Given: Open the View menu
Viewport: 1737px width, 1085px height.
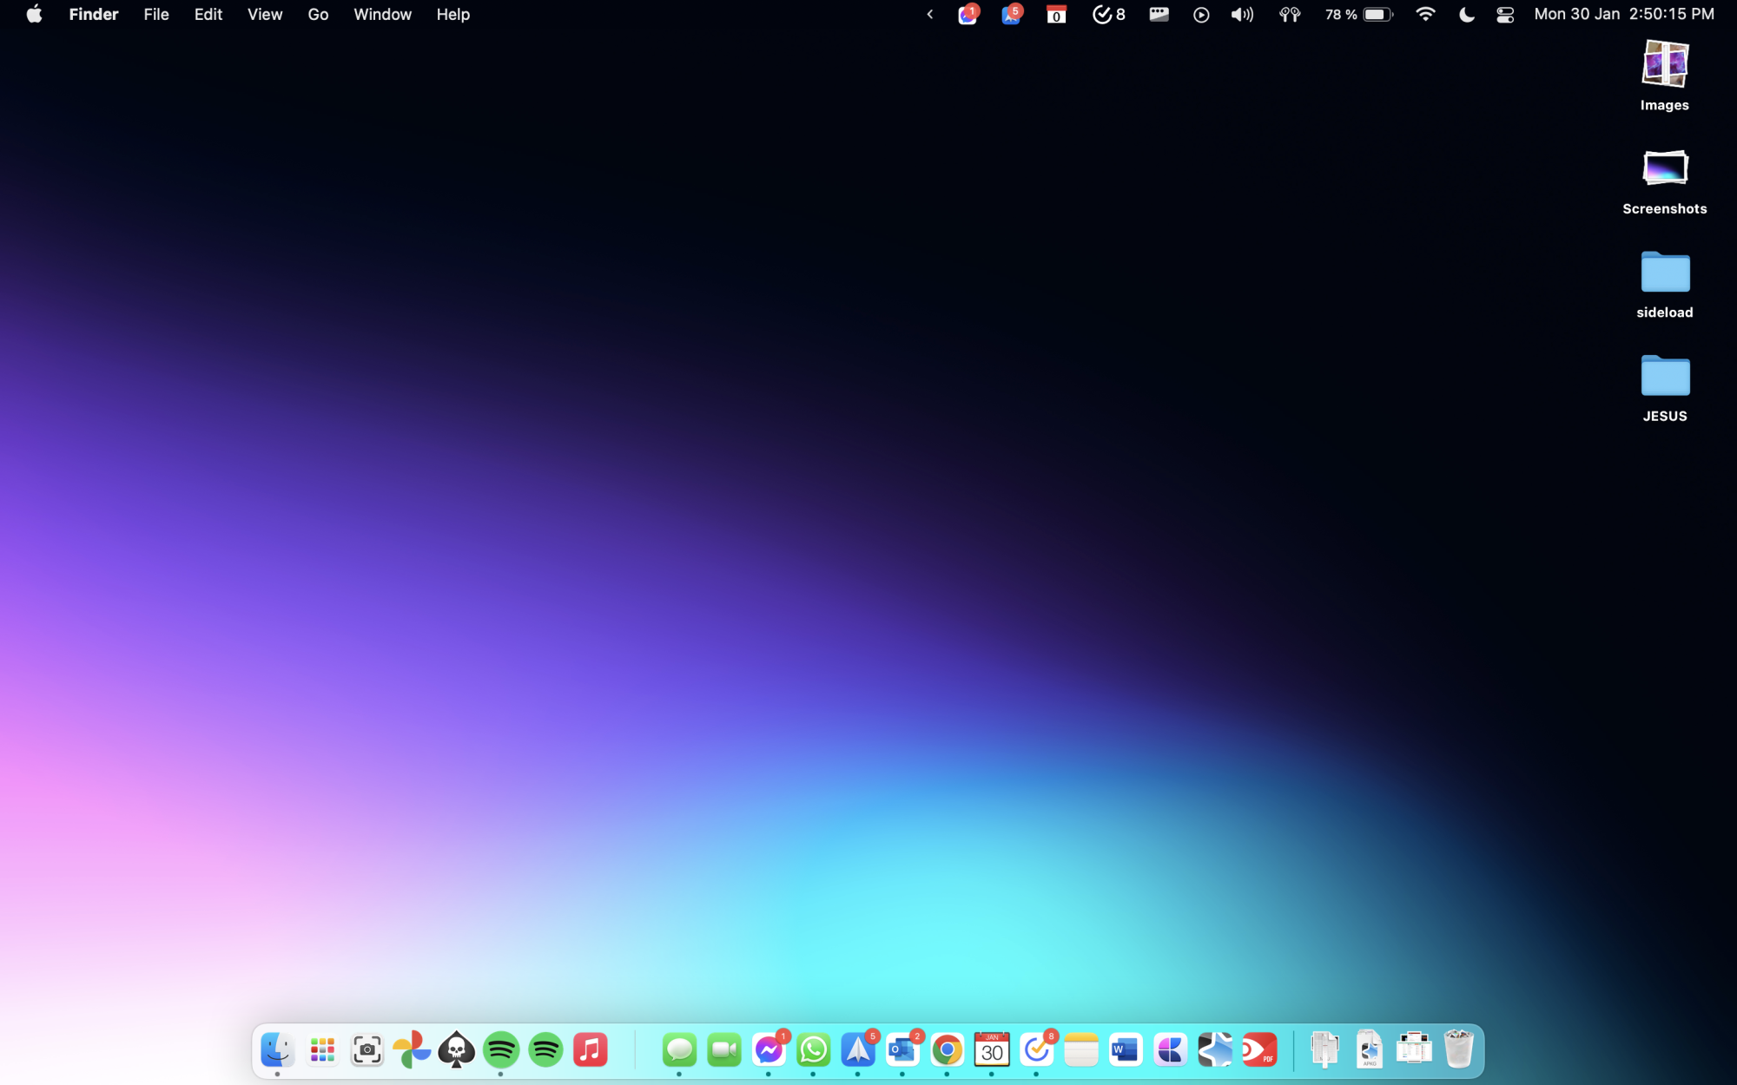Looking at the screenshot, I should coord(264,15).
